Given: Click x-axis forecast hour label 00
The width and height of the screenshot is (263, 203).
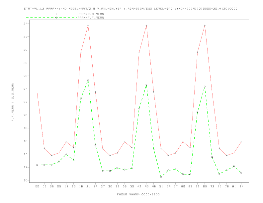Looking at the screenshot, I should tap(37, 186).
